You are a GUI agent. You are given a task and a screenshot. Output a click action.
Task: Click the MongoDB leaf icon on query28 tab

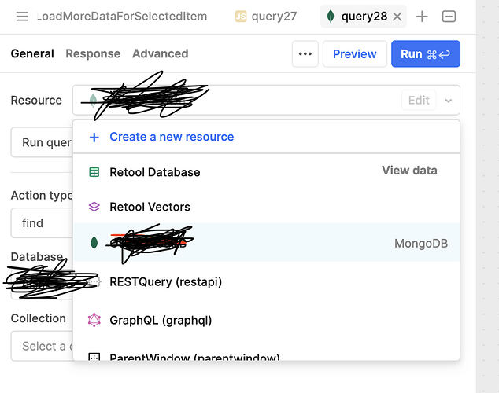[331, 17]
